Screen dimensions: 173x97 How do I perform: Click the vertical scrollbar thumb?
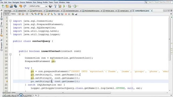pos(169,39)
